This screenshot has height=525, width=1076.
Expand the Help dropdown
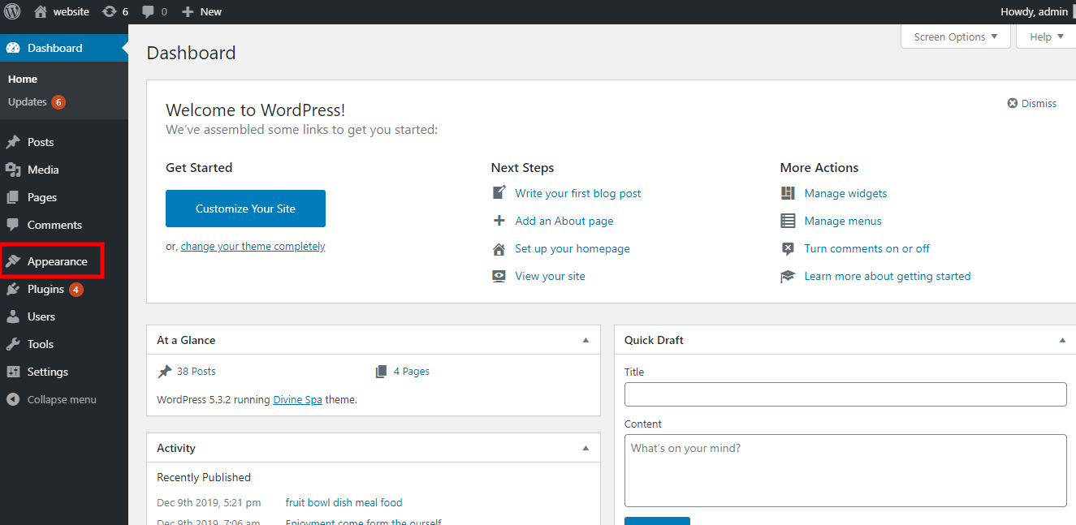(x=1045, y=36)
